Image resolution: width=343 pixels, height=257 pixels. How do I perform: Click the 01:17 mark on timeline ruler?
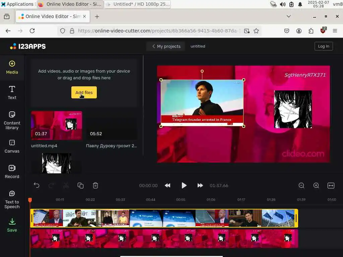[x=241, y=199]
